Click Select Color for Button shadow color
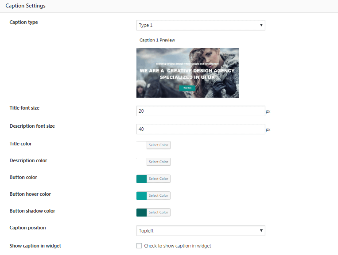 [159, 212]
